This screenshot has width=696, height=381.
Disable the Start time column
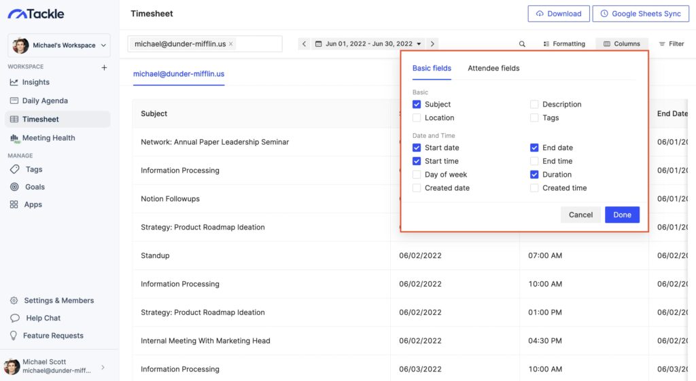coord(417,161)
